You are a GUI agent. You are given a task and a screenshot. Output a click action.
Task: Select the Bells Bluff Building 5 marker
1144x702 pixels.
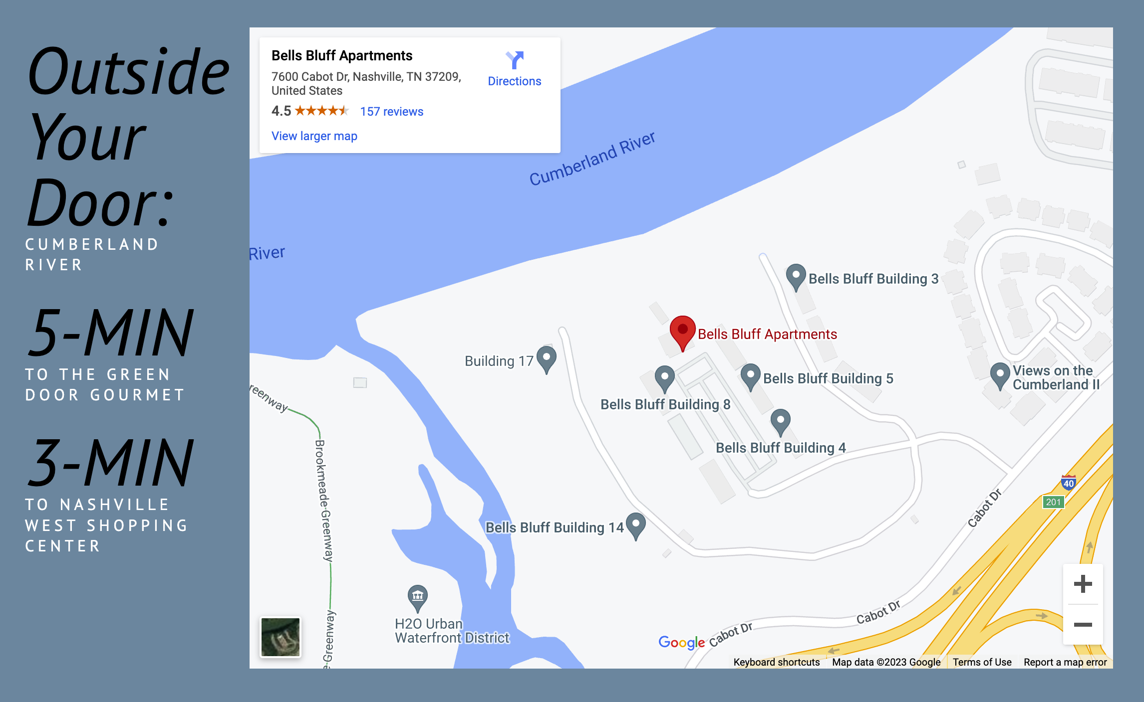click(x=750, y=377)
